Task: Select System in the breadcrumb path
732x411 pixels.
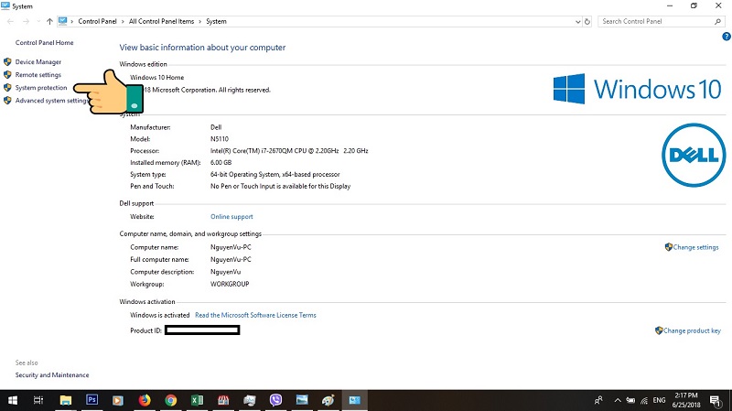Action: tap(216, 21)
